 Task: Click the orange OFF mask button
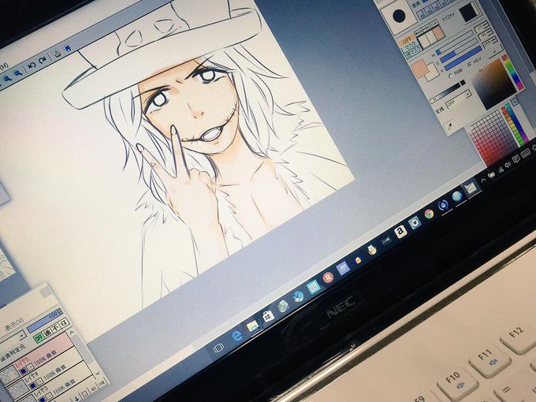pos(407,41)
